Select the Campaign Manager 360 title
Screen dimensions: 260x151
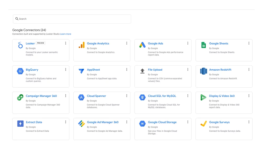(41, 96)
